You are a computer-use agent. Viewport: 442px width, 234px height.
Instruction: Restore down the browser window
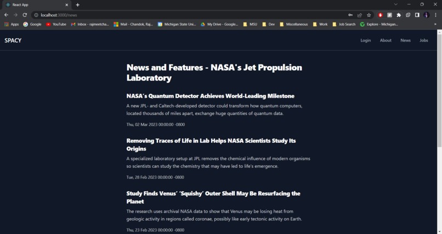422,4
